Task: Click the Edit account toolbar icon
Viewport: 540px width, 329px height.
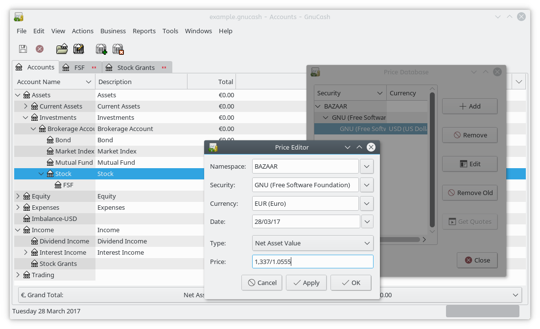Action: (79, 49)
